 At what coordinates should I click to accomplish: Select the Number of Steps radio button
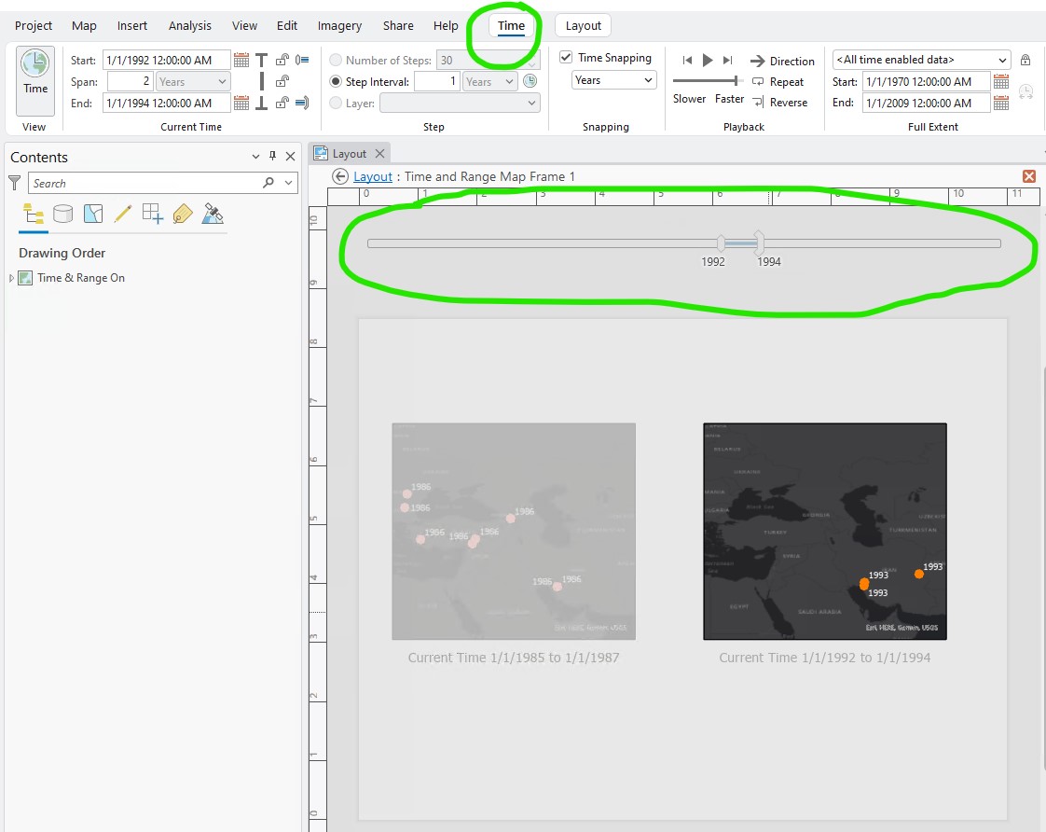tap(334, 59)
